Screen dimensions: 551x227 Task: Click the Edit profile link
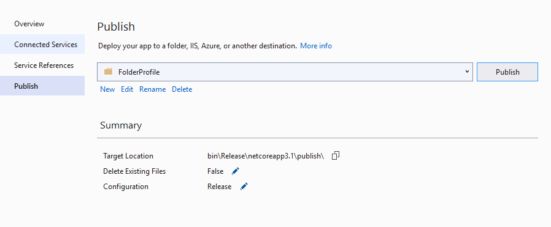coord(127,89)
